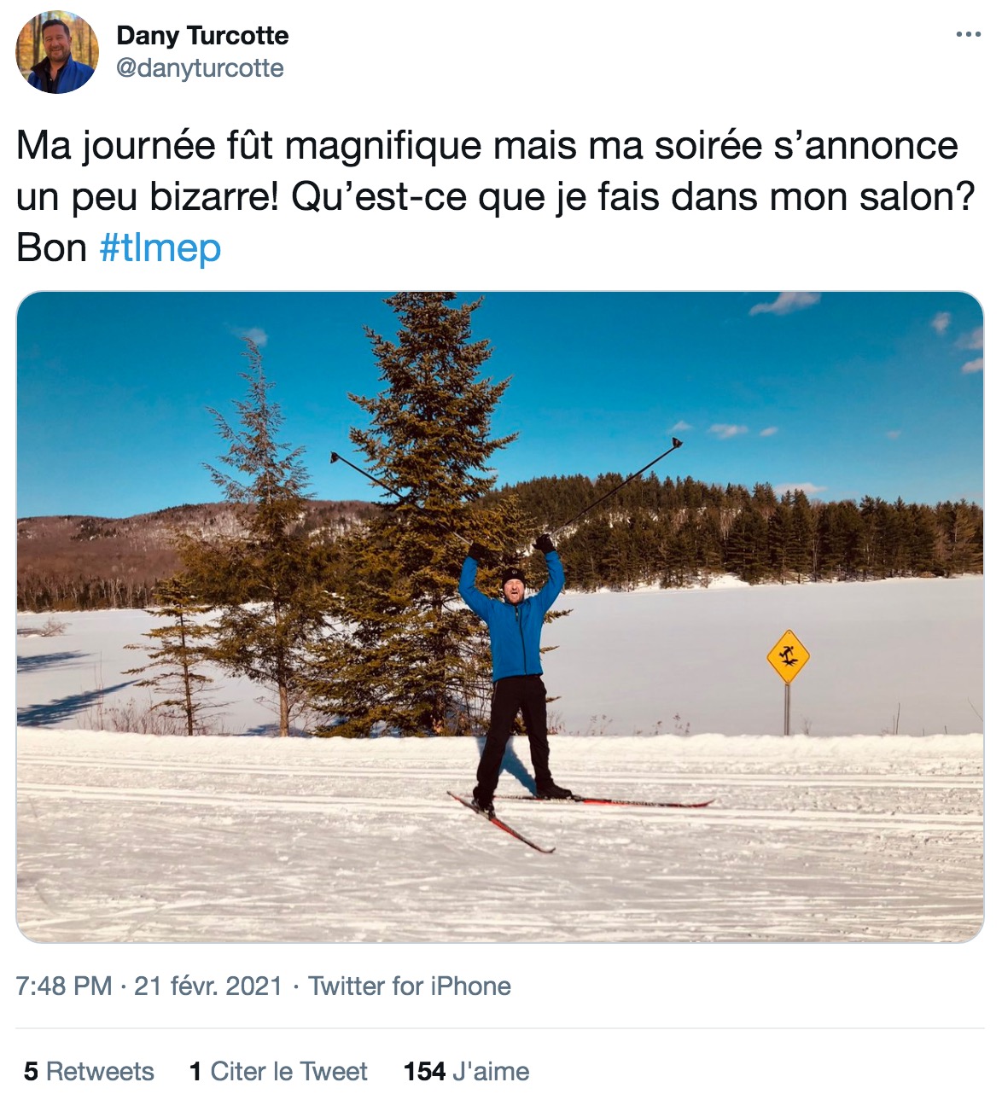
Task: Open the skiing photo attachment
Action: (x=500, y=617)
